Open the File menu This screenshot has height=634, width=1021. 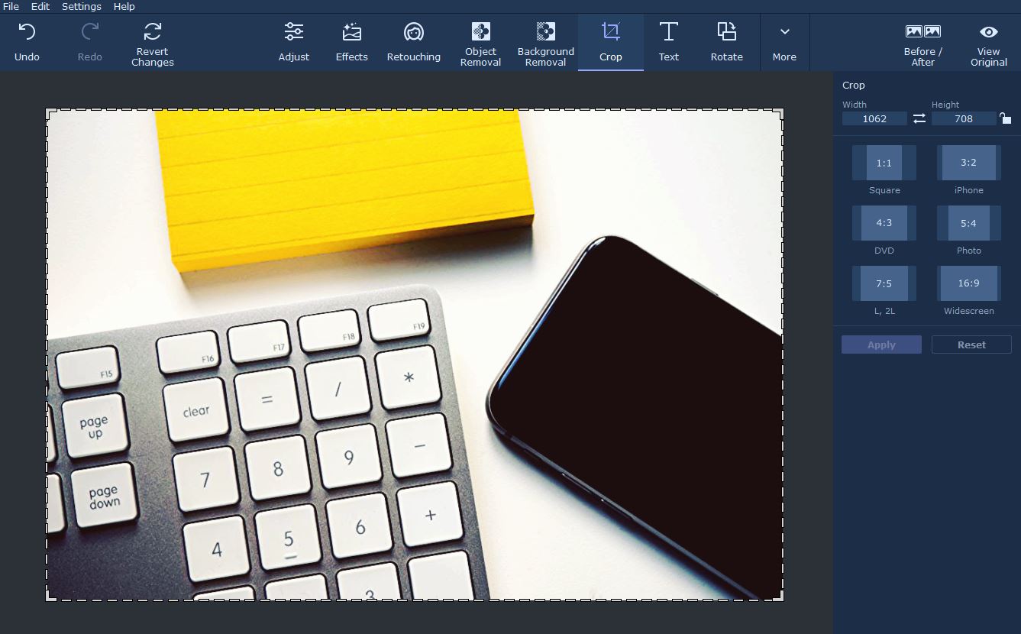click(x=11, y=6)
